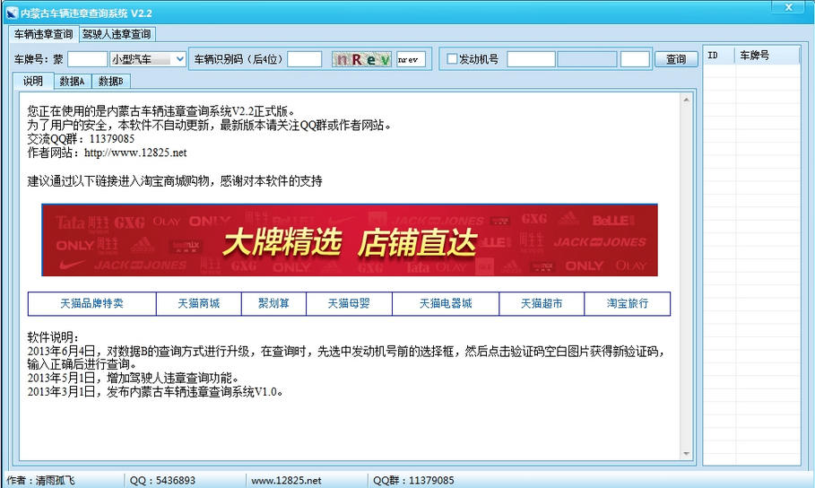The image size is (815, 488).
Task: Click the last engine number input field
Action: click(x=635, y=59)
